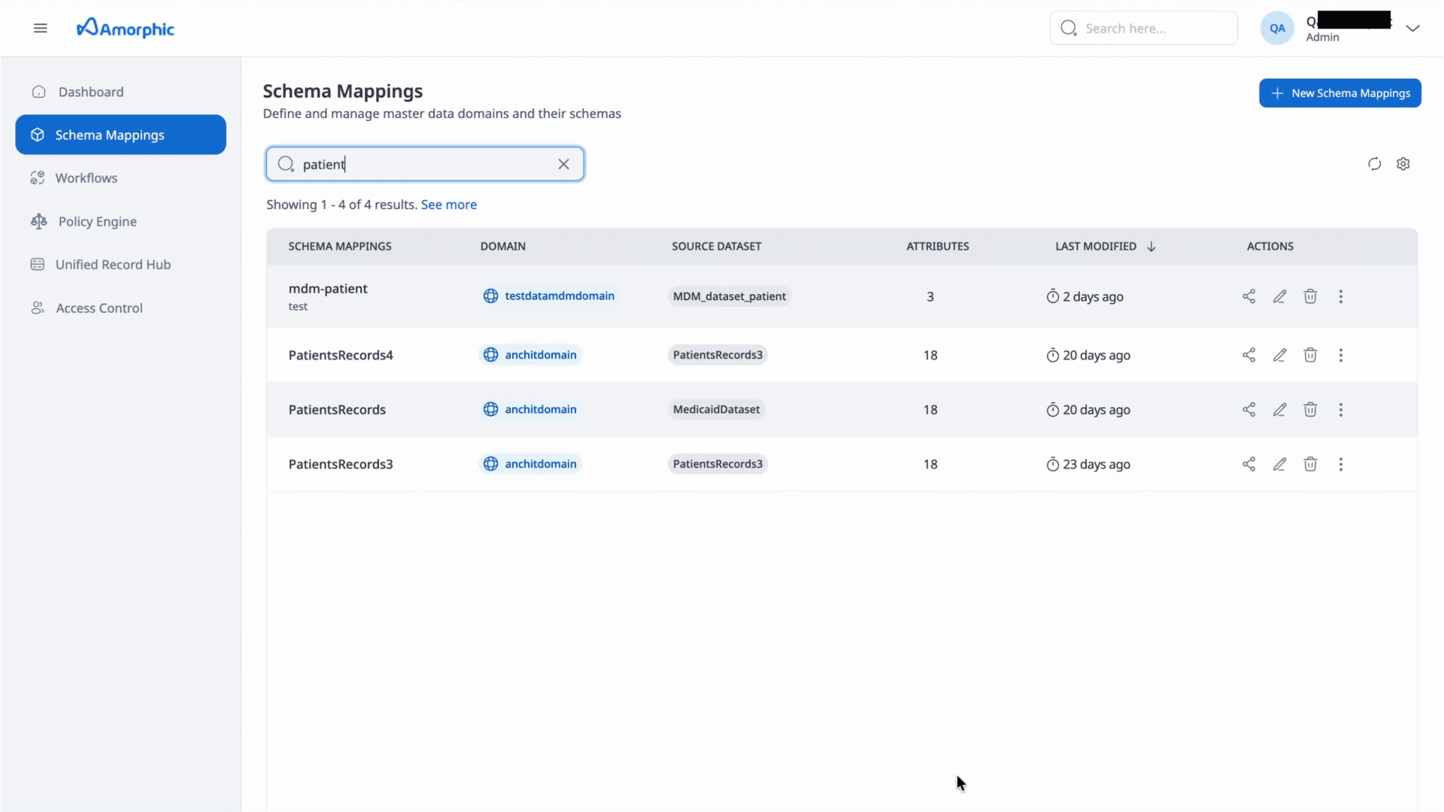Viewport: 1444px width, 812px height.
Task: Edit the PatientsRecords4 schema mapping
Action: pos(1279,355)
